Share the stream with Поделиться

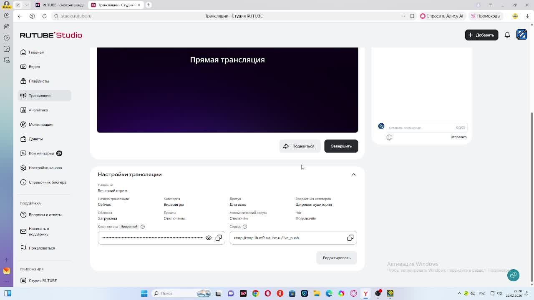[300, 146]
